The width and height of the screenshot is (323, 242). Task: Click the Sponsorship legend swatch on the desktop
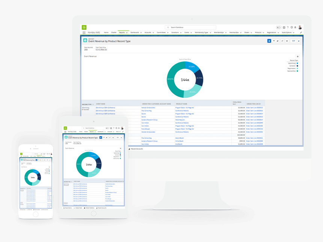pos(297,71)
